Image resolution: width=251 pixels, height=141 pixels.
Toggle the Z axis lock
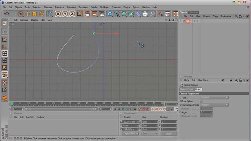[x=72, y=14]
